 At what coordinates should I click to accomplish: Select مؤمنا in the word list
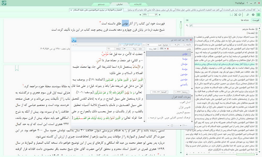tap(185, 59)
